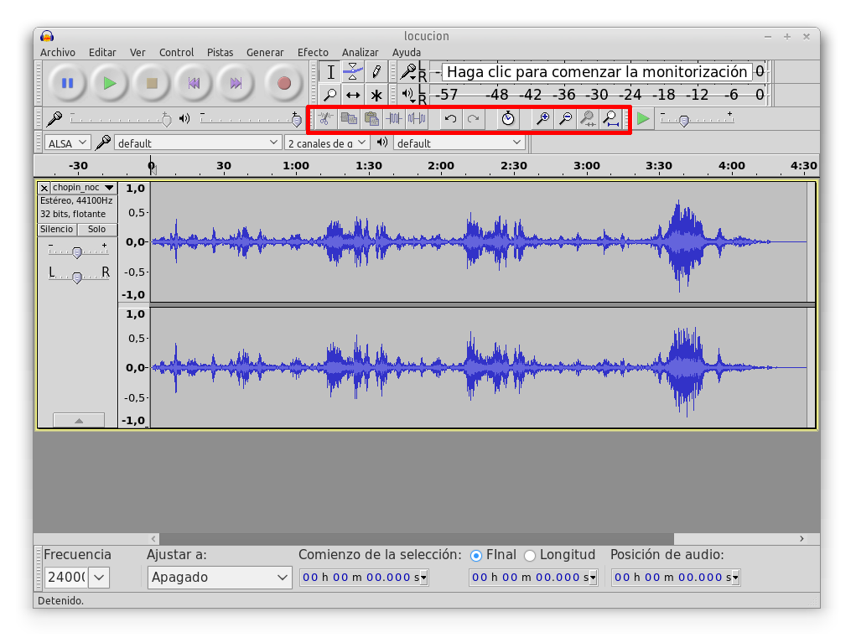The height and width of the screenshot is (643, 856).
Task: Toggle the track Silencio mute button
Action: pos(57,229)
